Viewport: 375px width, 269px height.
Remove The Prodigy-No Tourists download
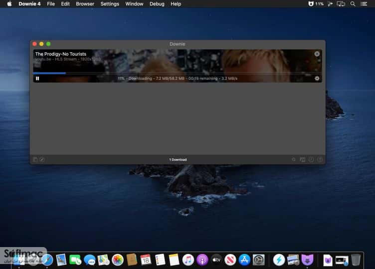point(317,54)
